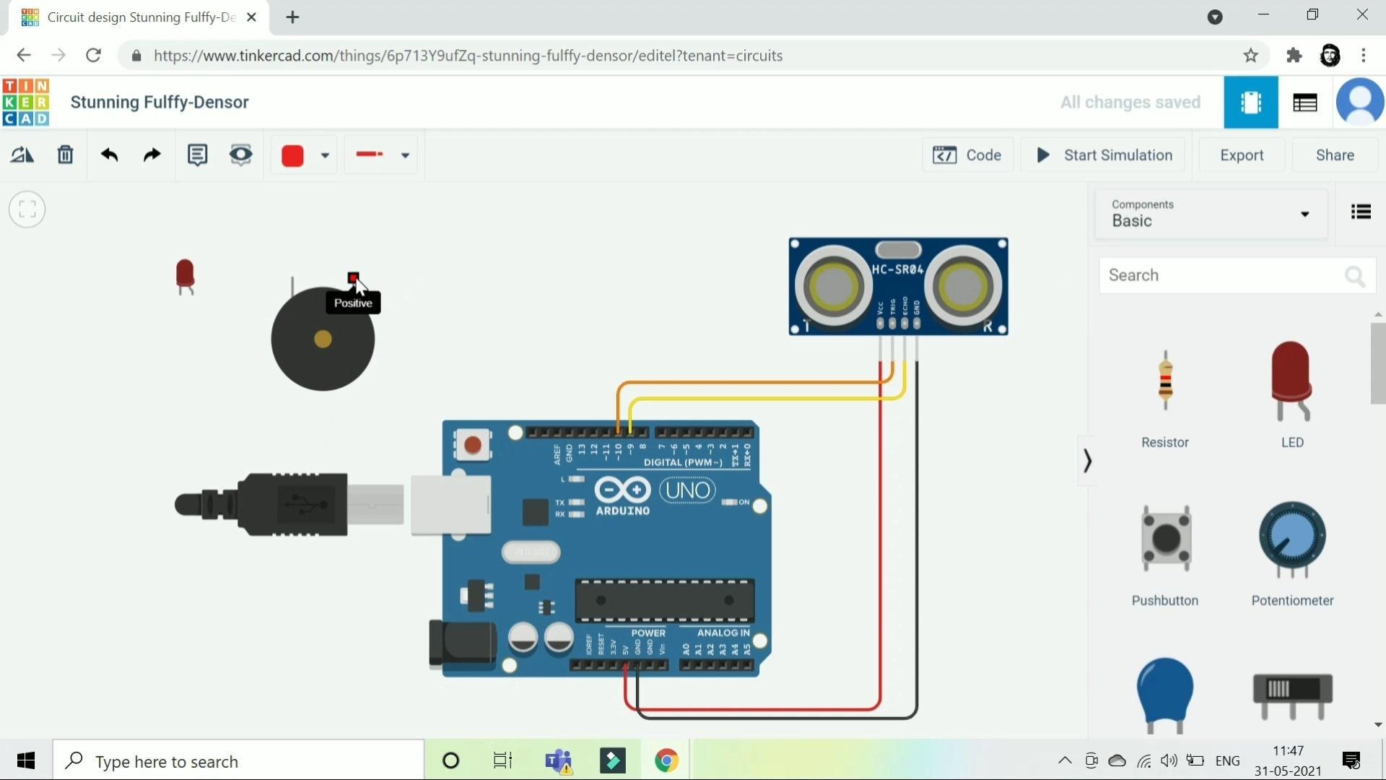This screenshot has width=1386, height=780.
Task: Open circuit view properties grid icon
Action: [1305, 103]
